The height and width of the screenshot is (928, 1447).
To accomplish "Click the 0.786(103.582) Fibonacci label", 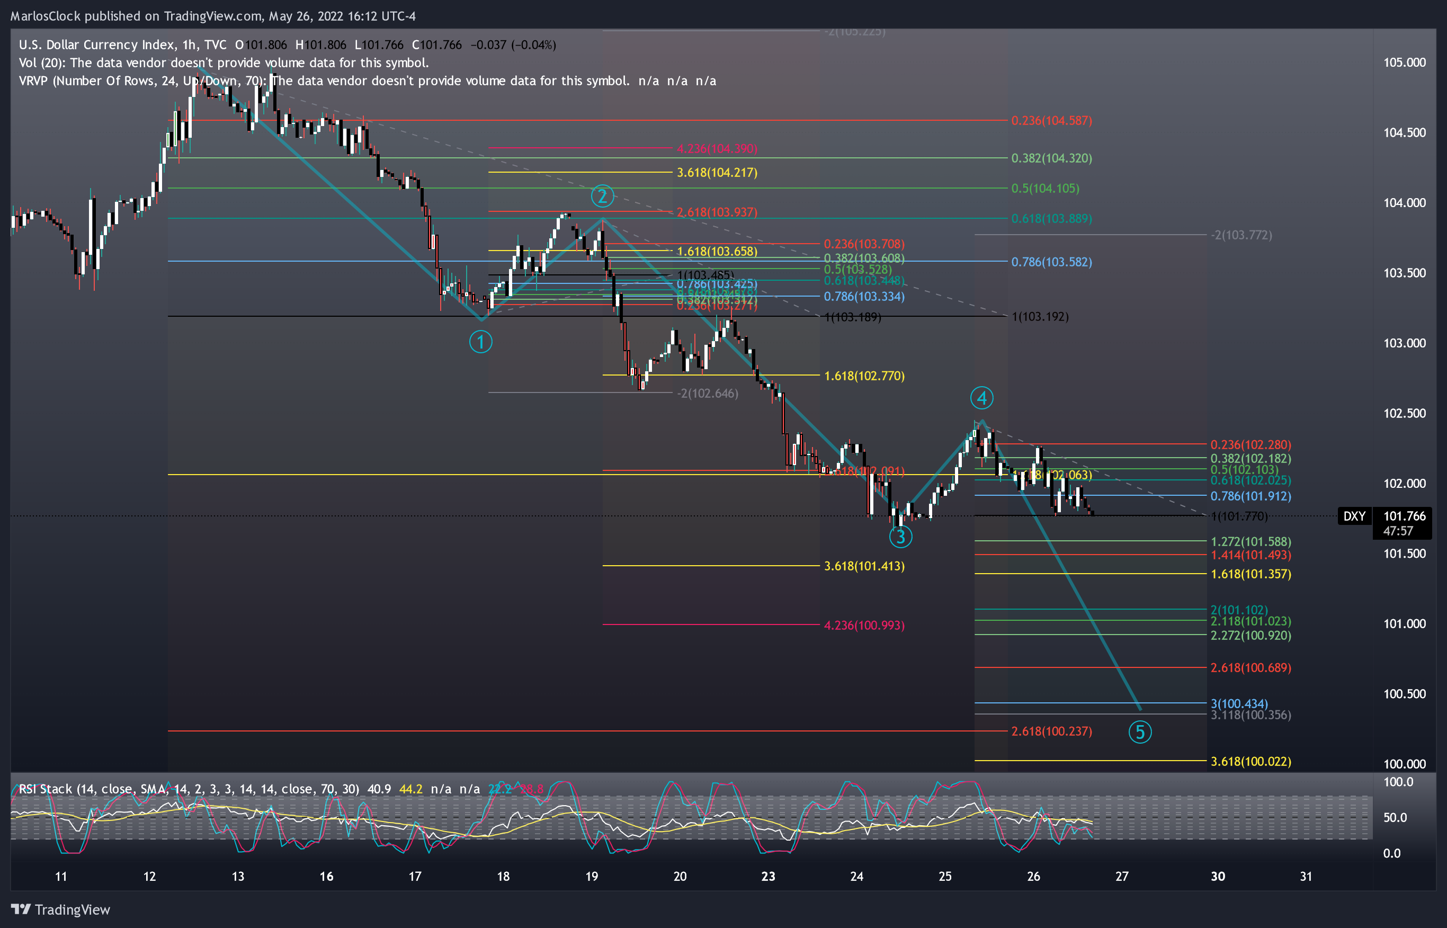I will point(1051,262).
